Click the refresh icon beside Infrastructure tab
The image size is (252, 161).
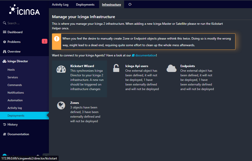click(130, 5)
